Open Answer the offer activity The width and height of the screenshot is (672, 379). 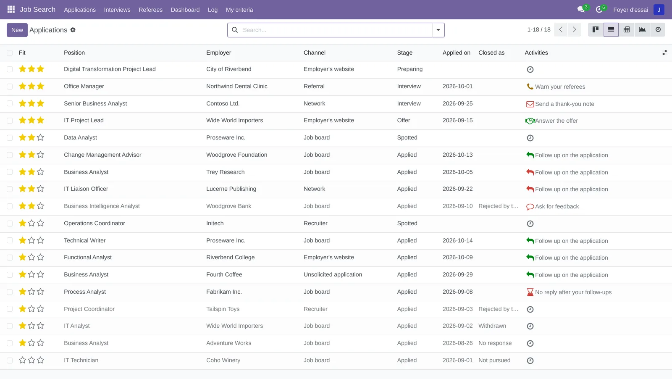pyautogui.click(x=556, y=121)
